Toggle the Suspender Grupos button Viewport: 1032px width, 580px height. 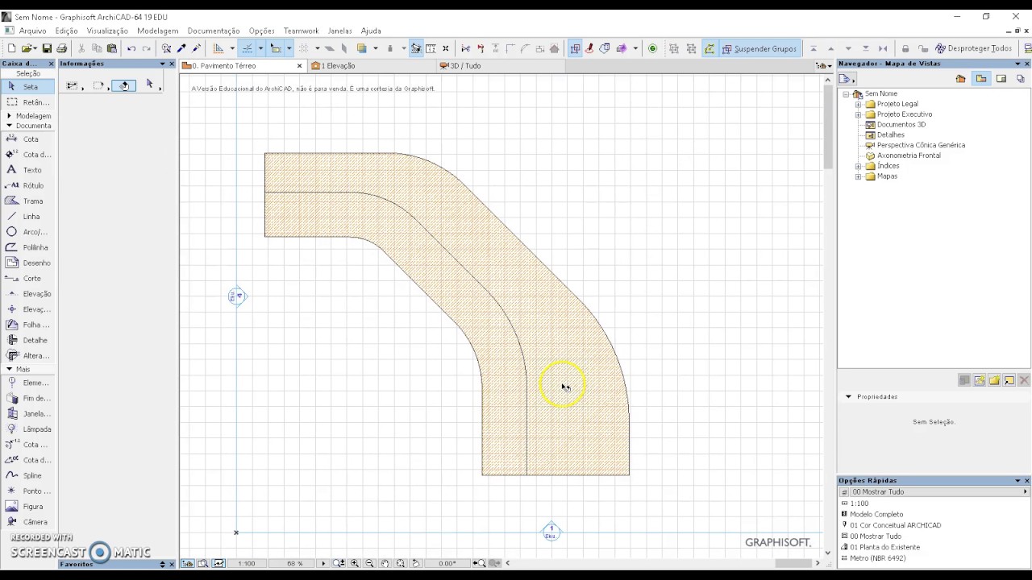coord(759,48)
